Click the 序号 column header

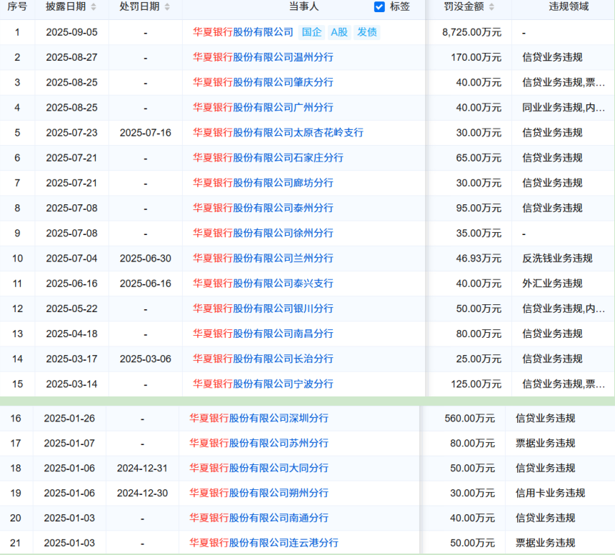(x=17, y=6)
